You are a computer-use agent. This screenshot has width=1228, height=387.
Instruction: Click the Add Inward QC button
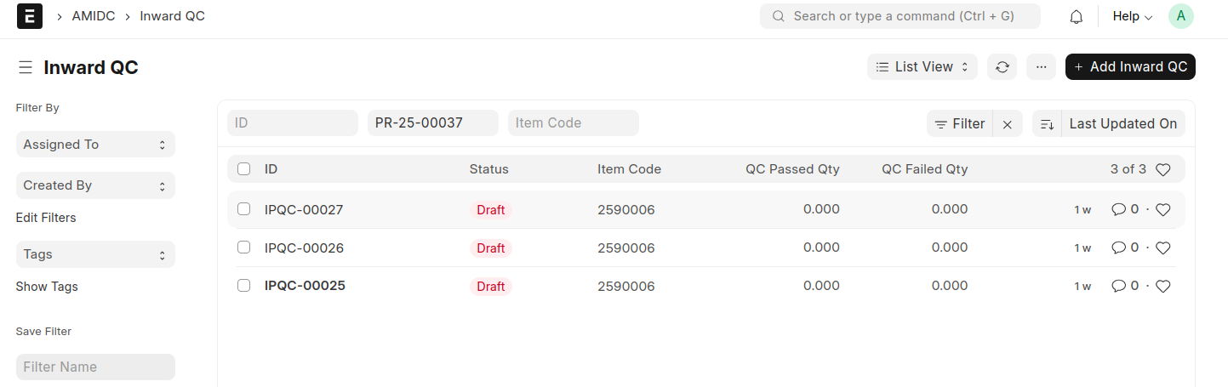[1130, 67]
